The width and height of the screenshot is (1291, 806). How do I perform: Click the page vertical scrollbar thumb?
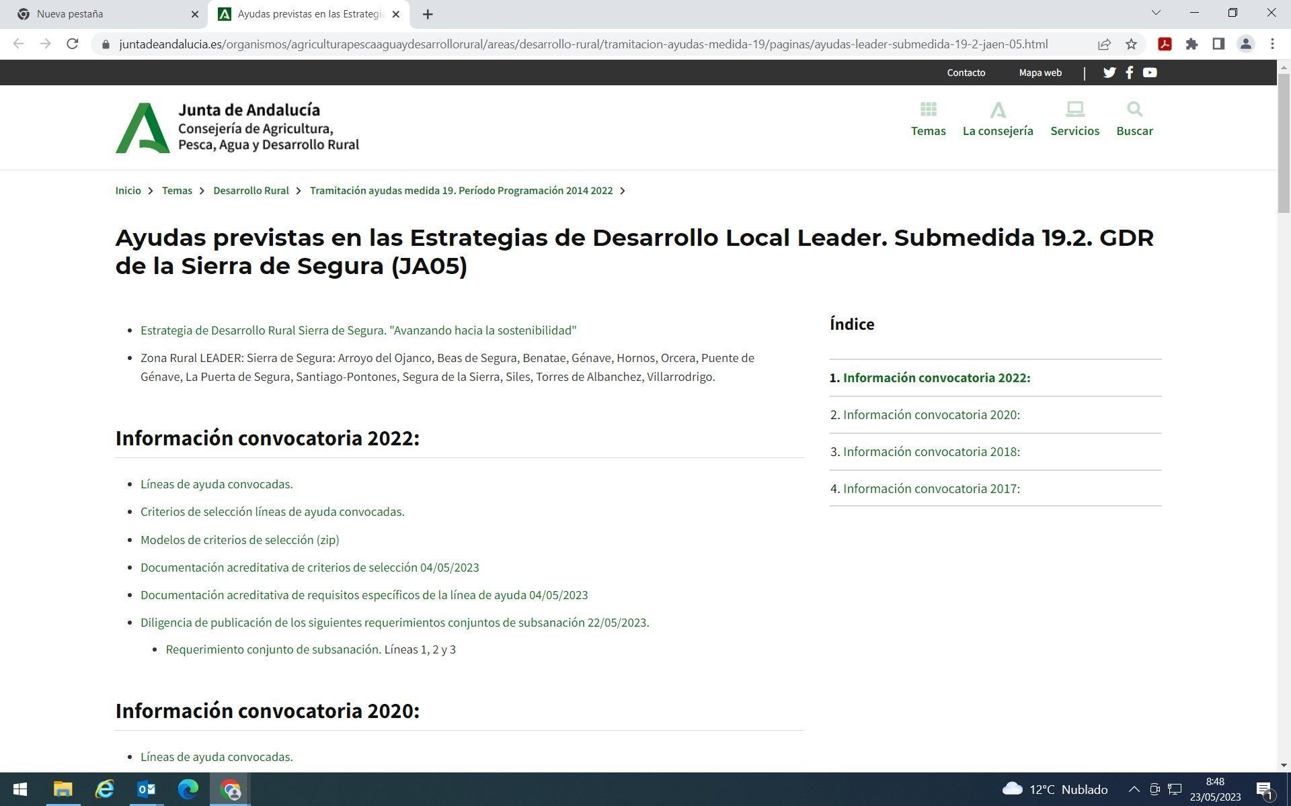point(1284,144)
